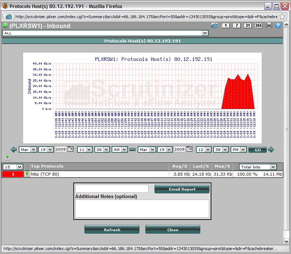Select the 31 day range icon
This screenshot has width=291, height=254.
pyautogui.click(x=248, y=25)
